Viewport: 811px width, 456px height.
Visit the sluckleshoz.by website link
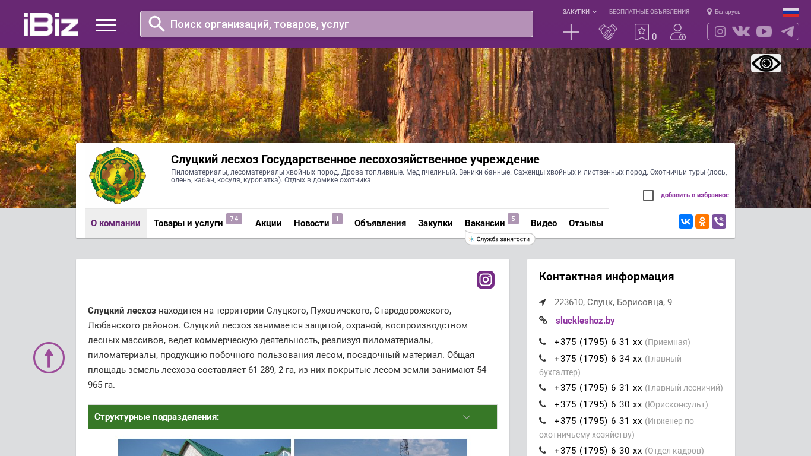tap(585, 321)
